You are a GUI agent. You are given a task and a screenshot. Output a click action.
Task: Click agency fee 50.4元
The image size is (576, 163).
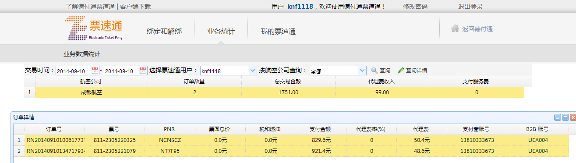(x=421, y=140)
